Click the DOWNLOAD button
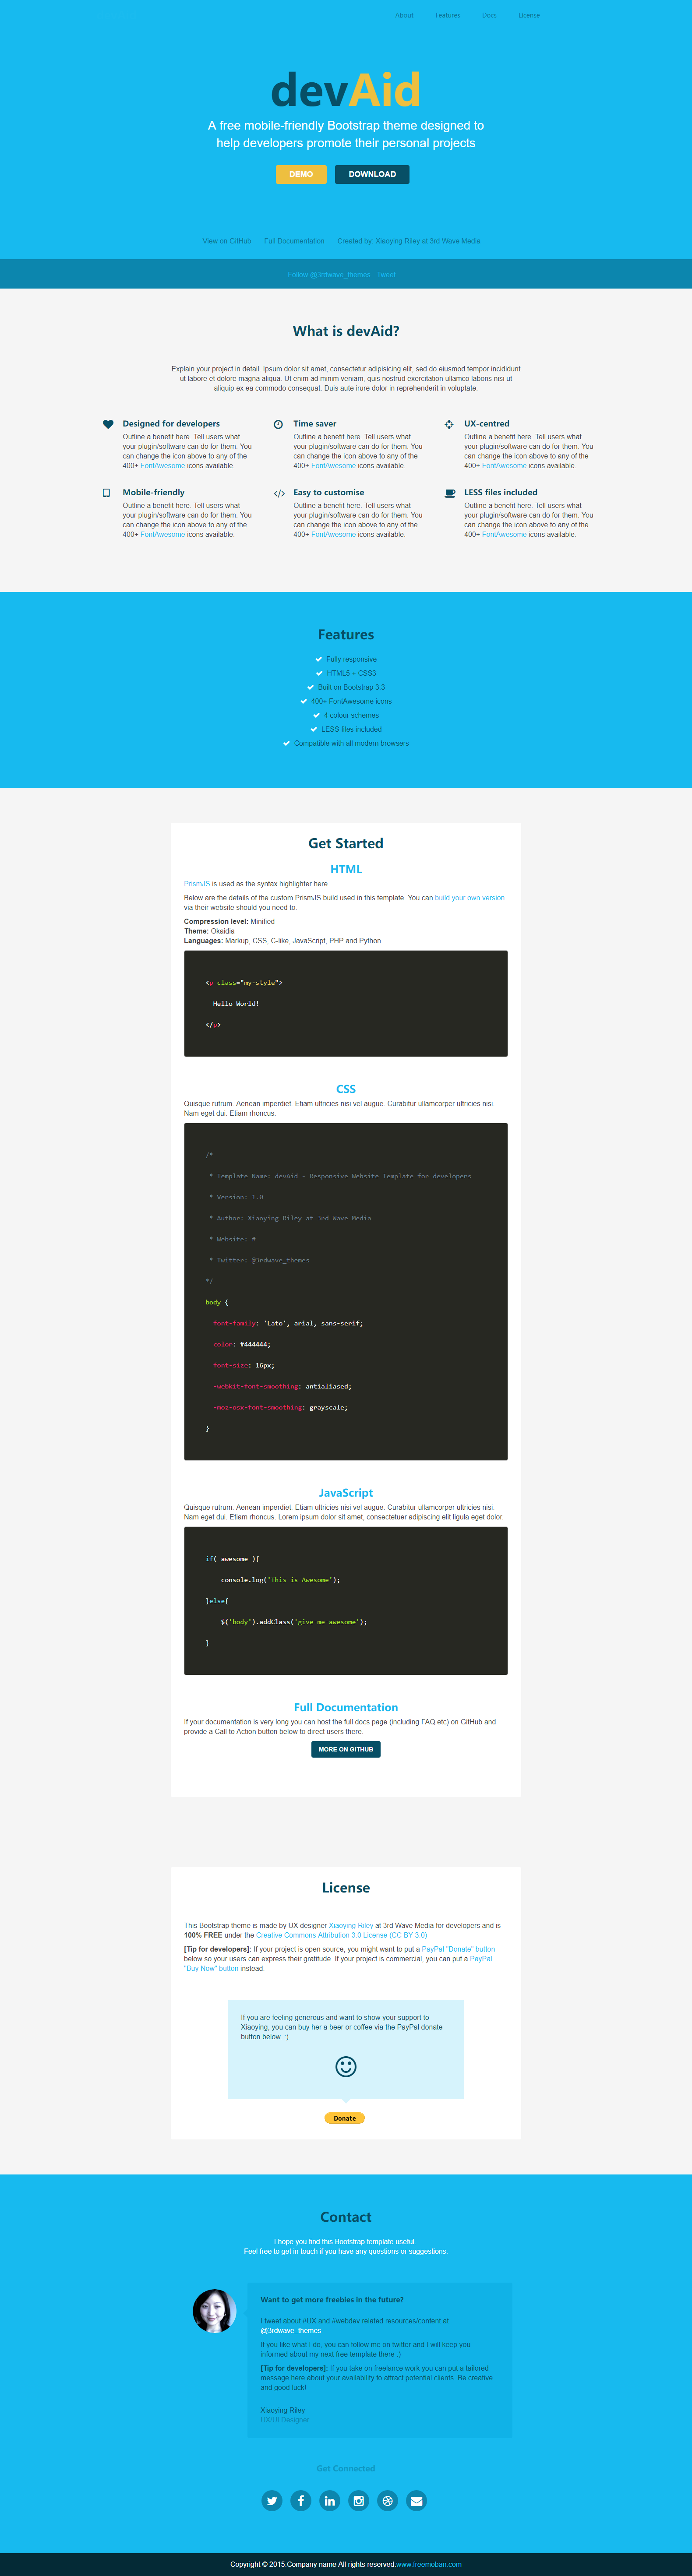This screenshot has width=692, height=2576. 372,174
